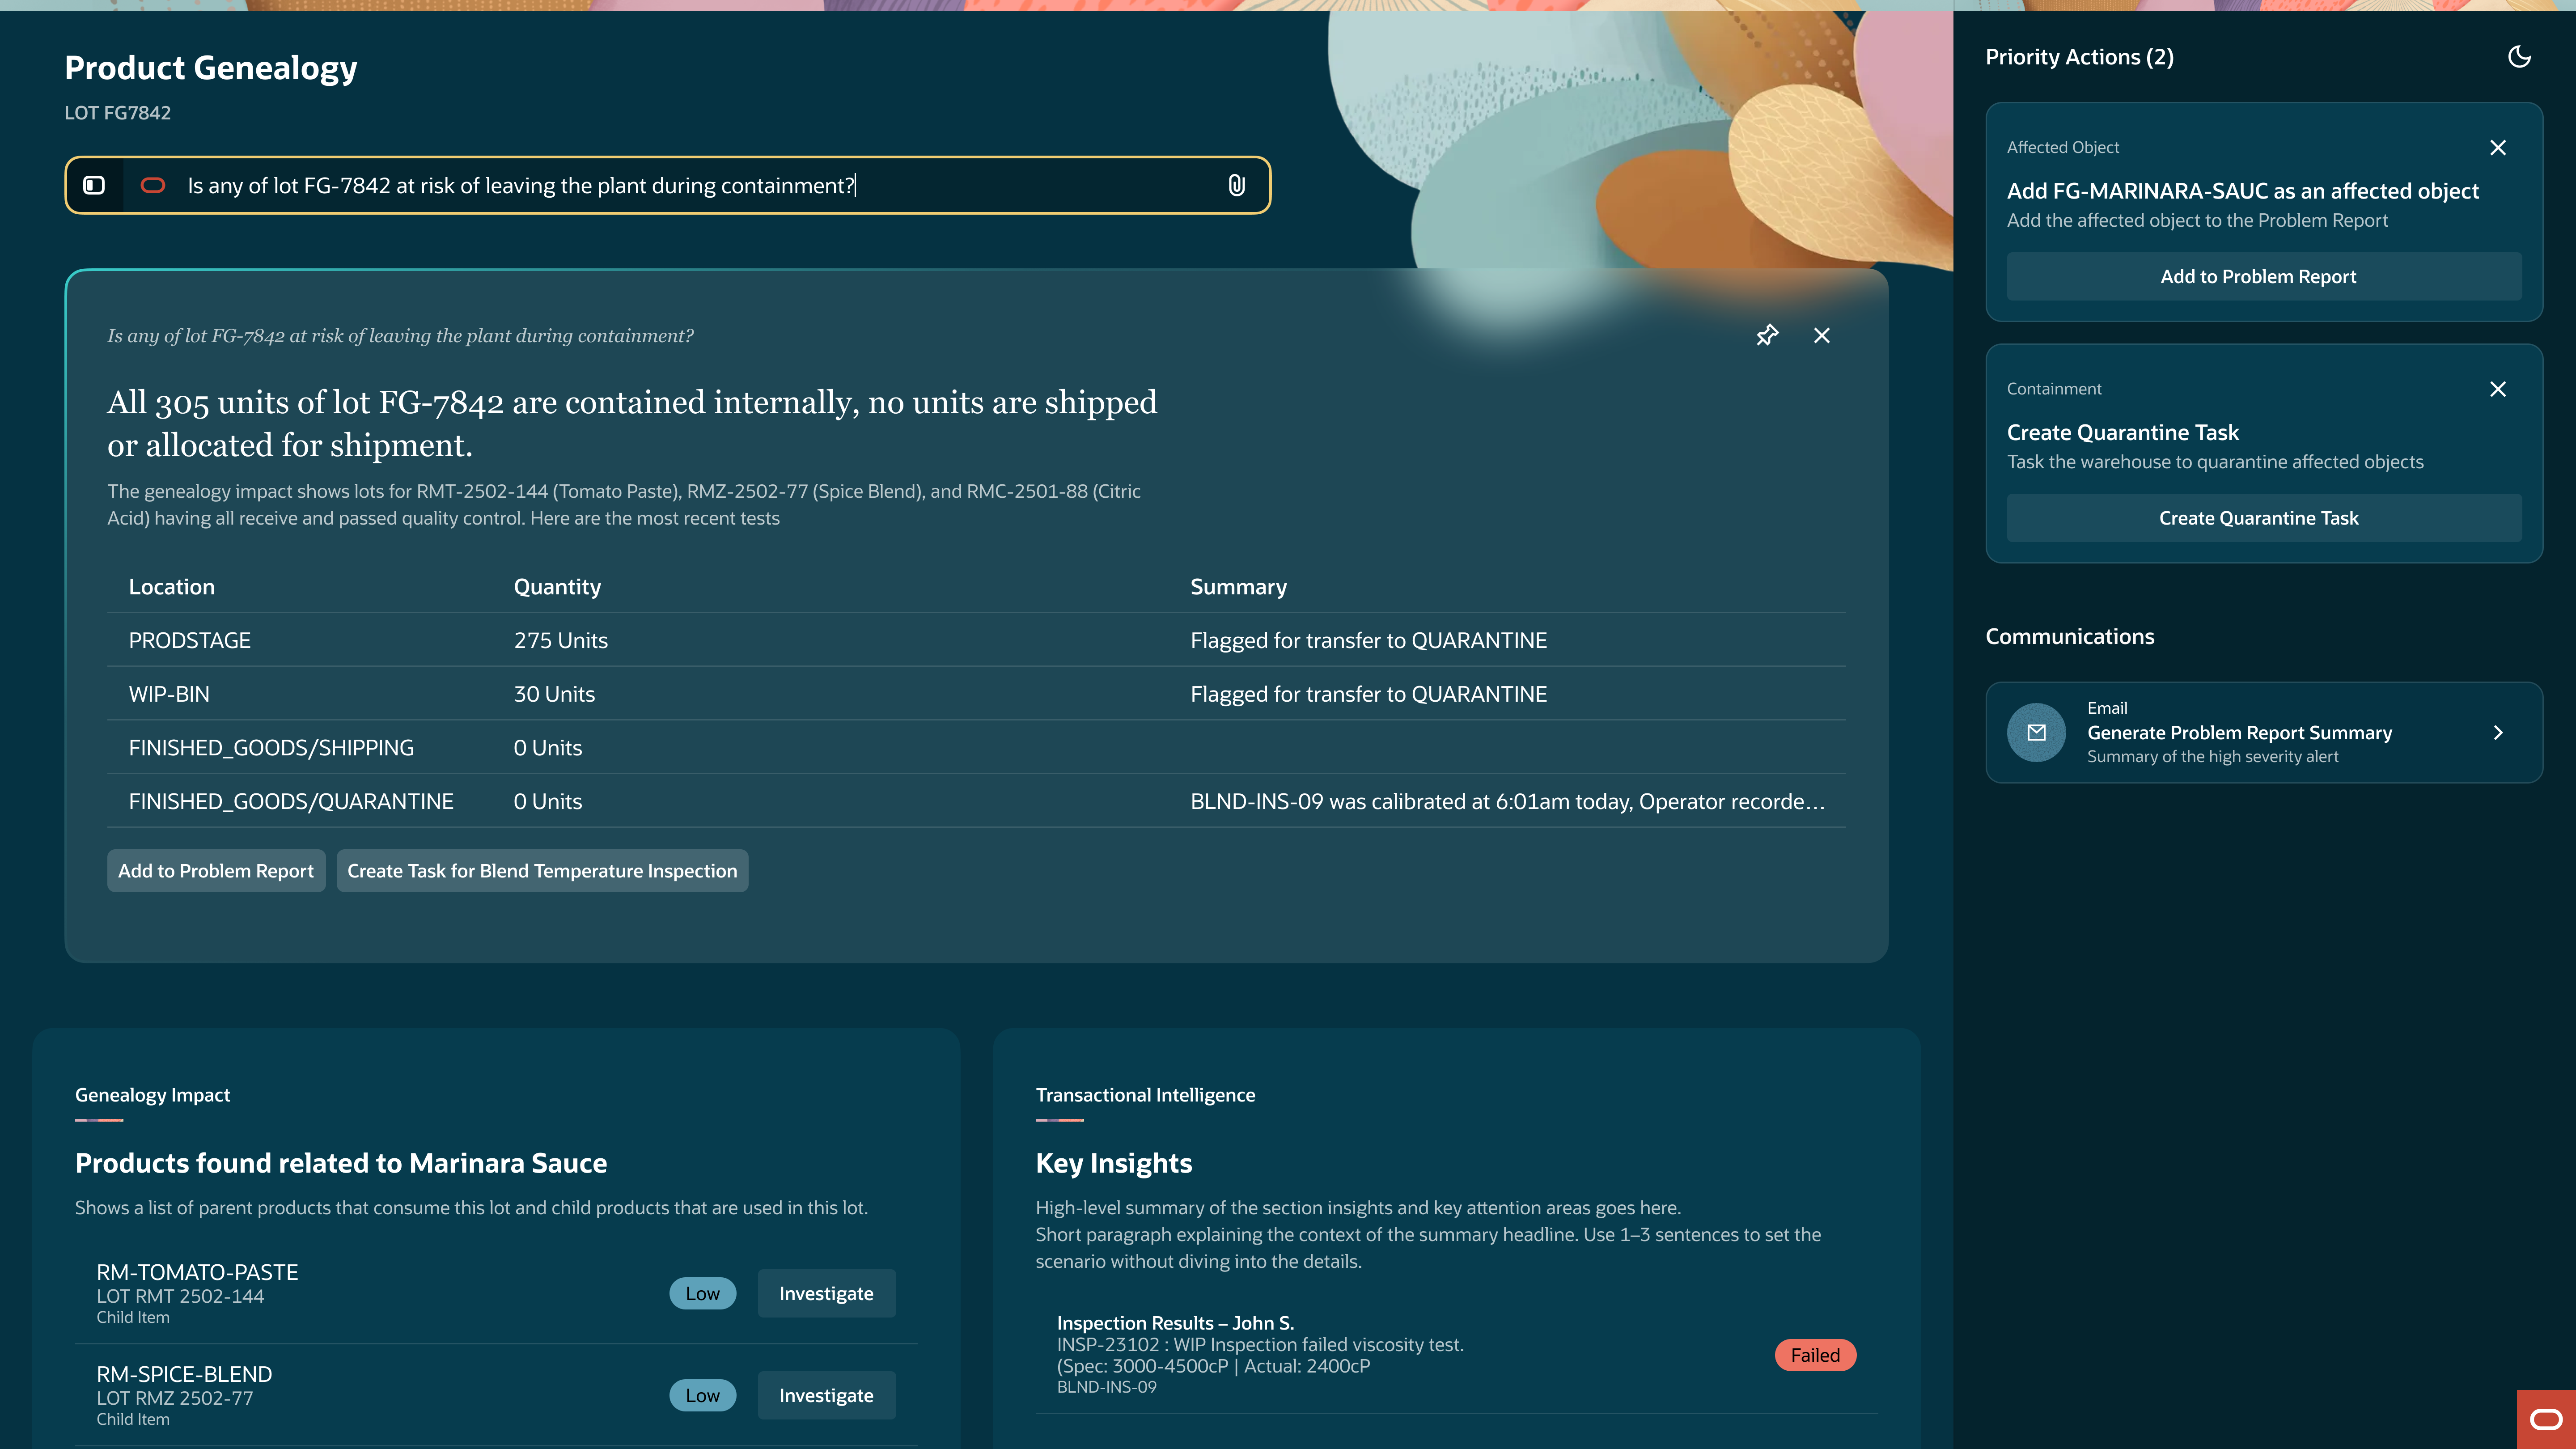Toggle the sidebar panel icon in search bar
This screenshot has width=2576, height=1449.
tap(94, 185)
